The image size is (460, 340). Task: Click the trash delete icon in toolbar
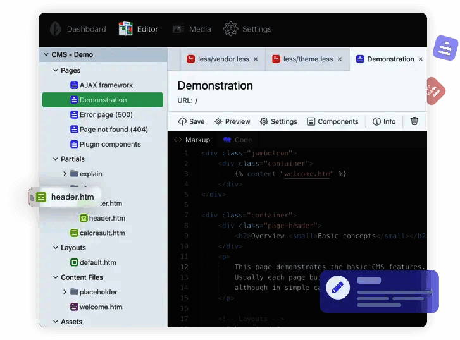tap(414, 121)
